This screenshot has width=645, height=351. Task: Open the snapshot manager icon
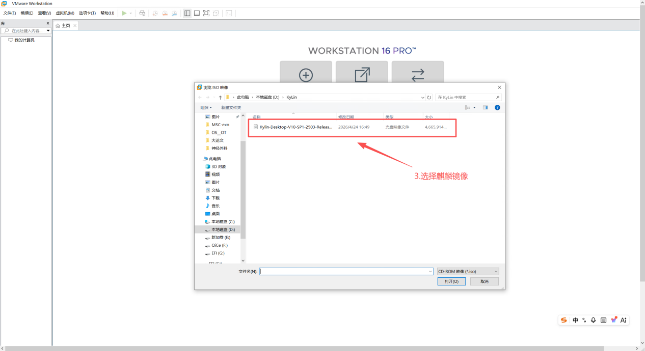[x=174, y=13]
